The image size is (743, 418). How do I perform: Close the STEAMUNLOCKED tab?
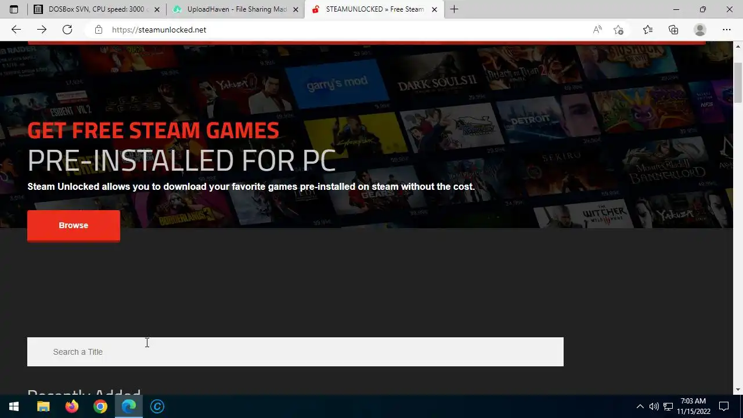(x=434, y=9)
